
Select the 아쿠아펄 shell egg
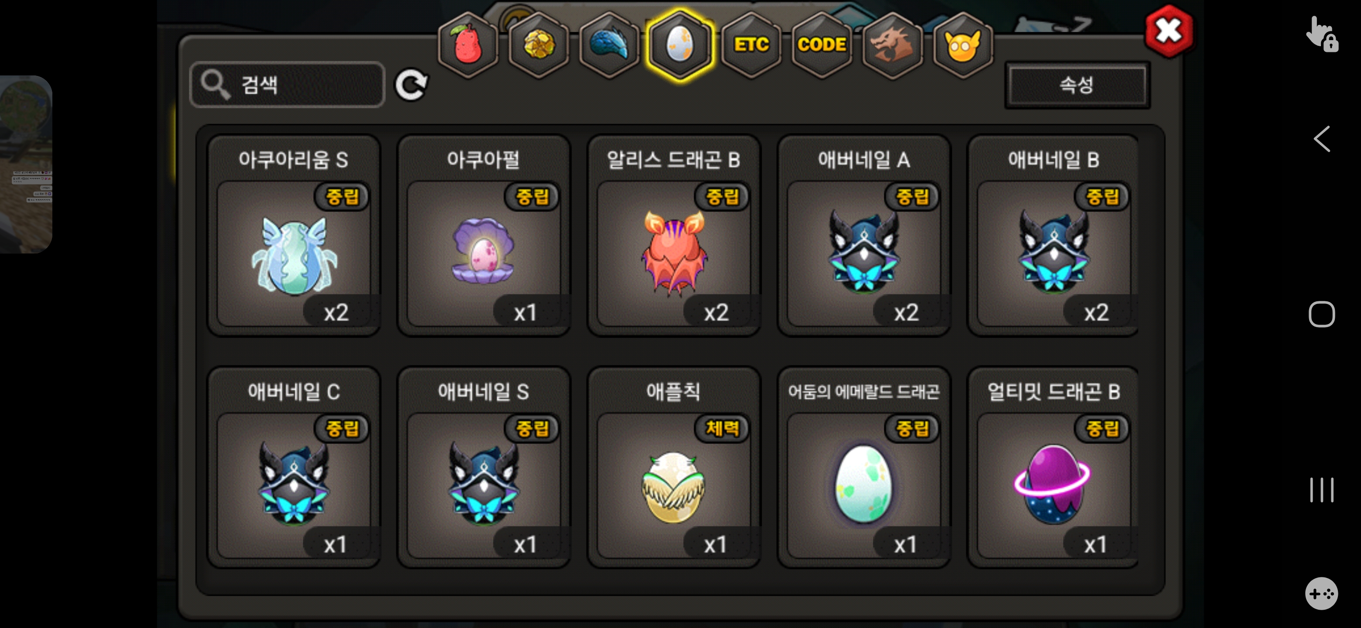(x=483, y=235)
